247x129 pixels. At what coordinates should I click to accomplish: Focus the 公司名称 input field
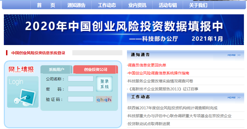click(x=81, y=79)
